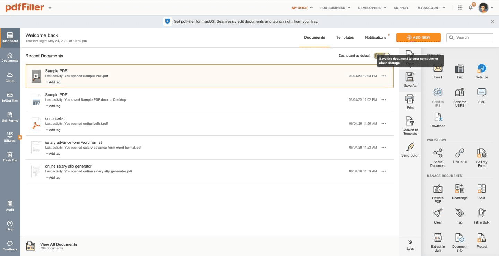The width and height of the screenshot is (499, 256).
Task: Open options menu for unitpricelist row
Action: point(384,124)
